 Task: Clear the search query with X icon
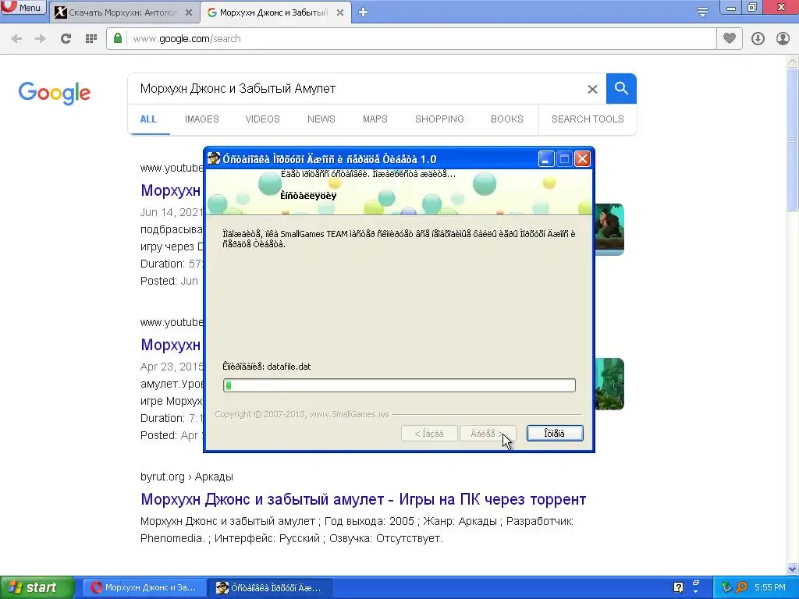(592, 89)
